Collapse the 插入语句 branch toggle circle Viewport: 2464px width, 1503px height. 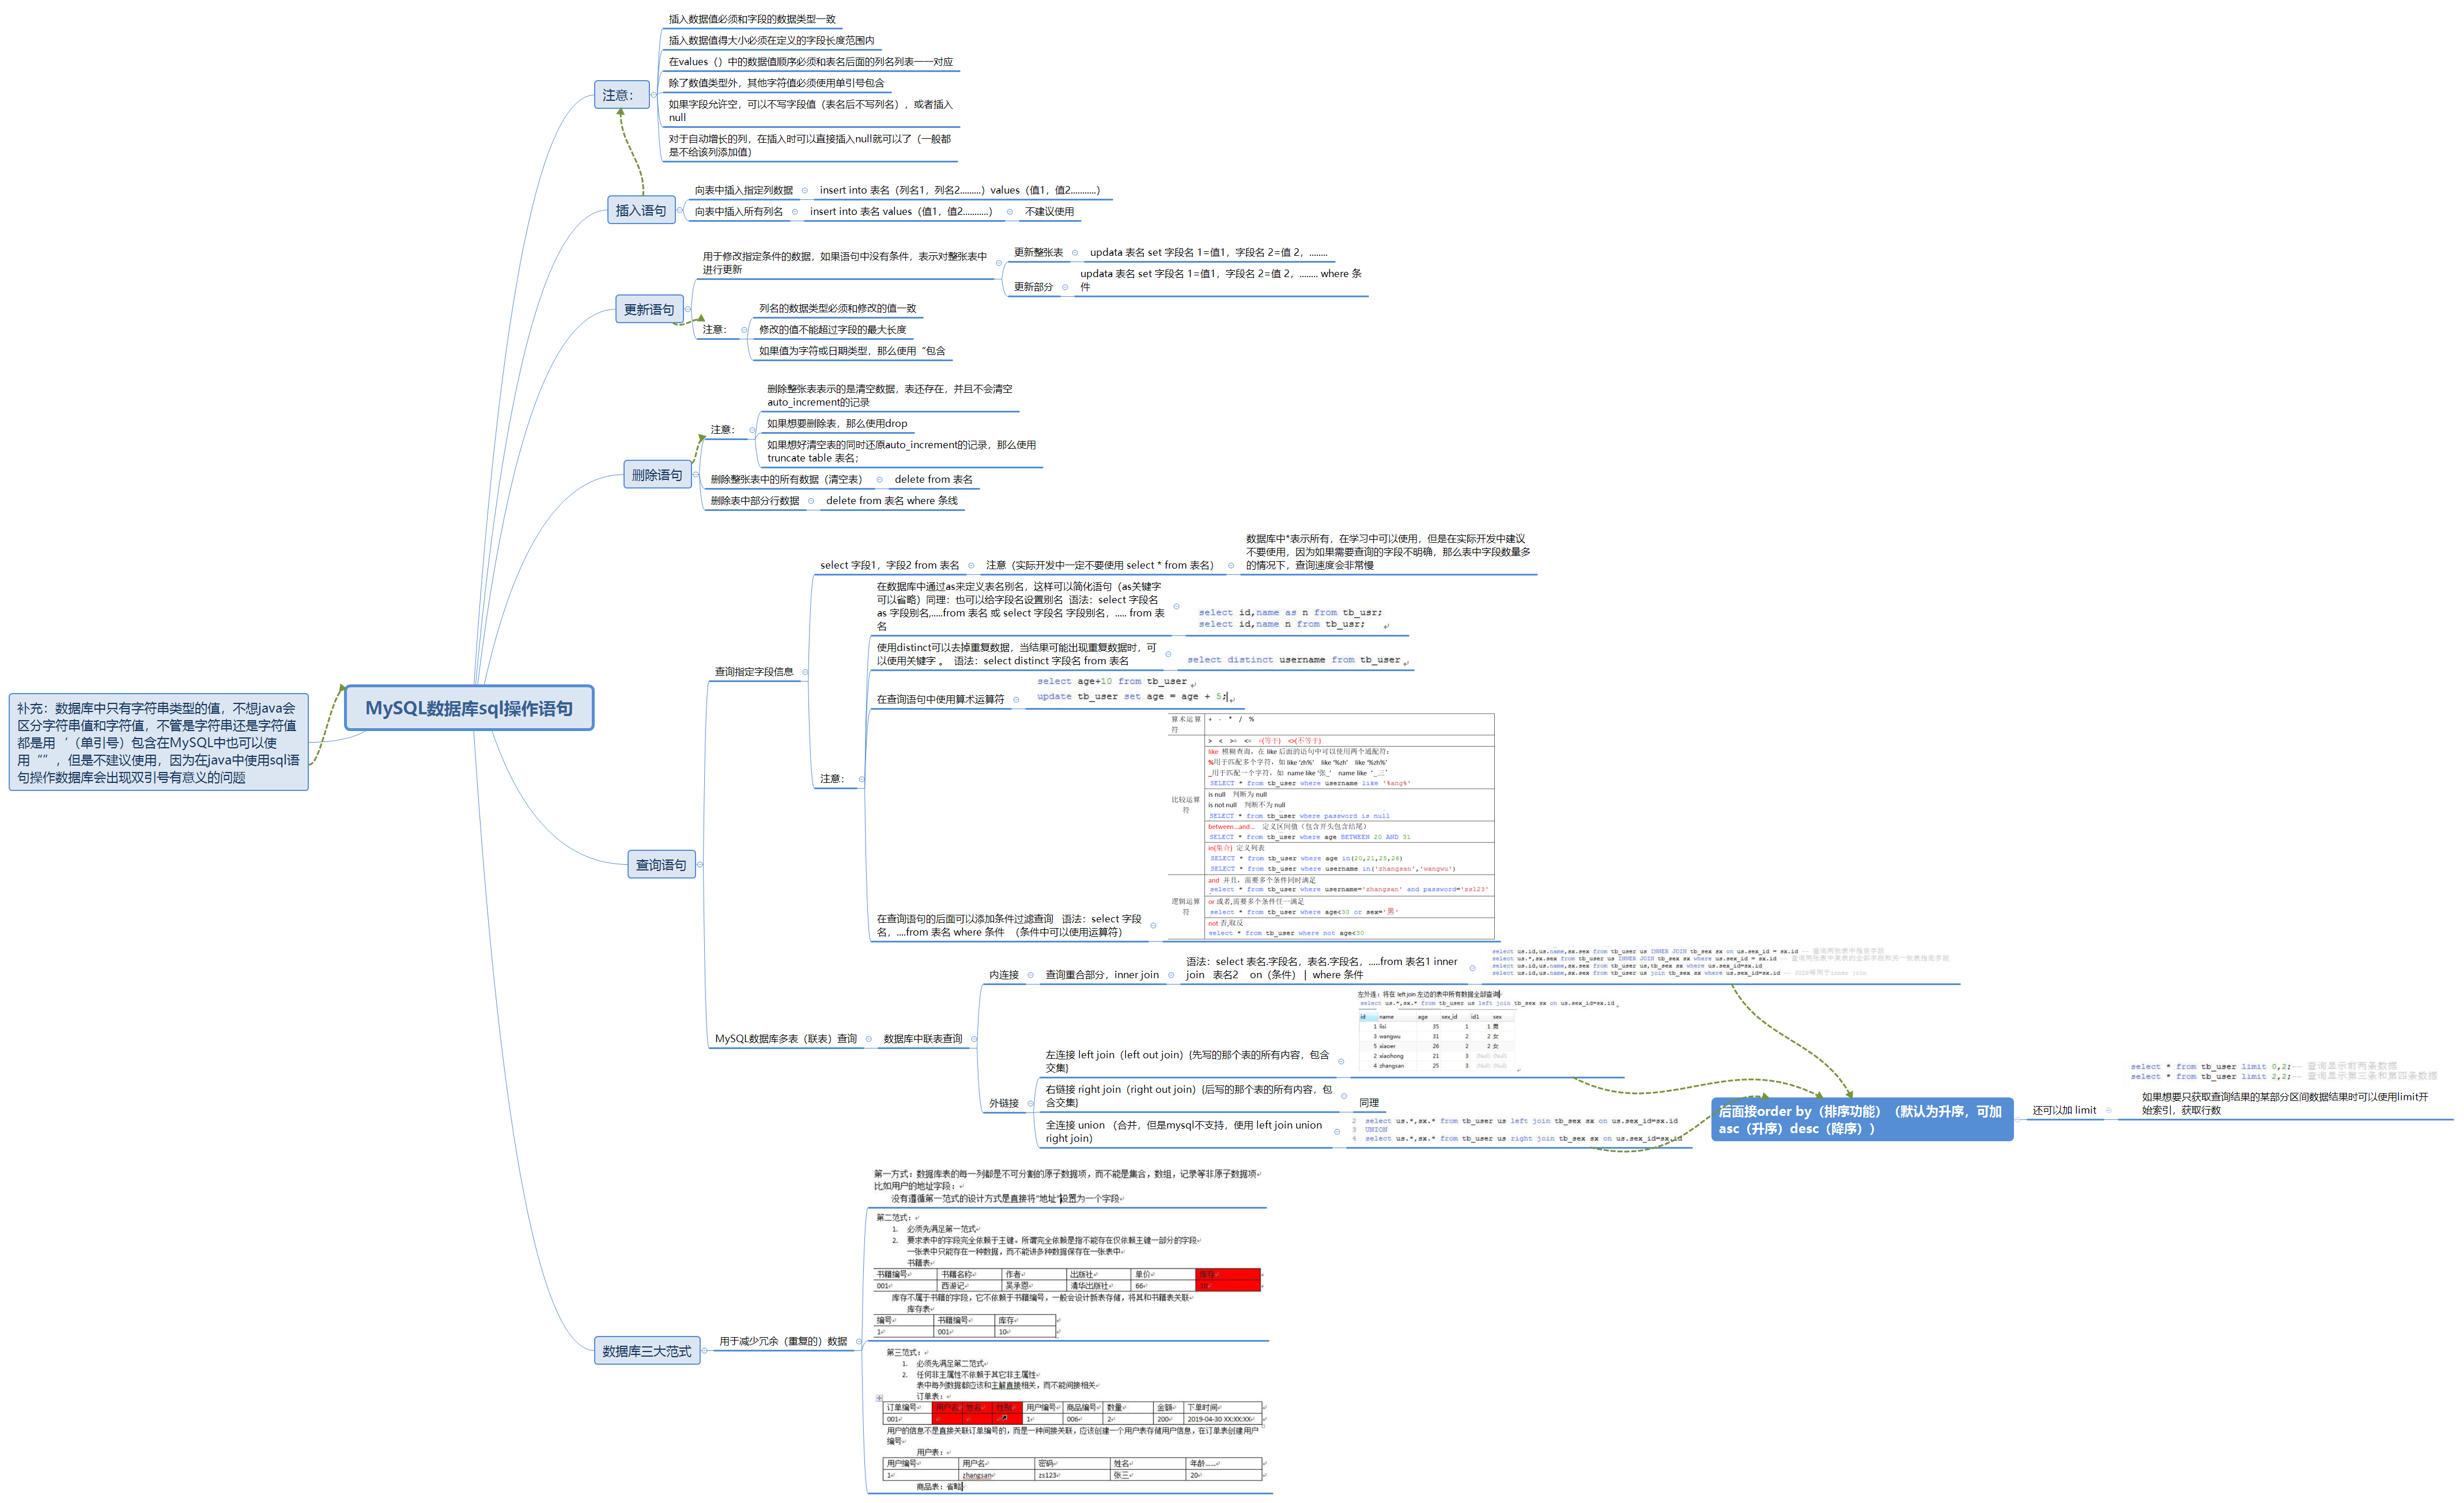point(680,210)
